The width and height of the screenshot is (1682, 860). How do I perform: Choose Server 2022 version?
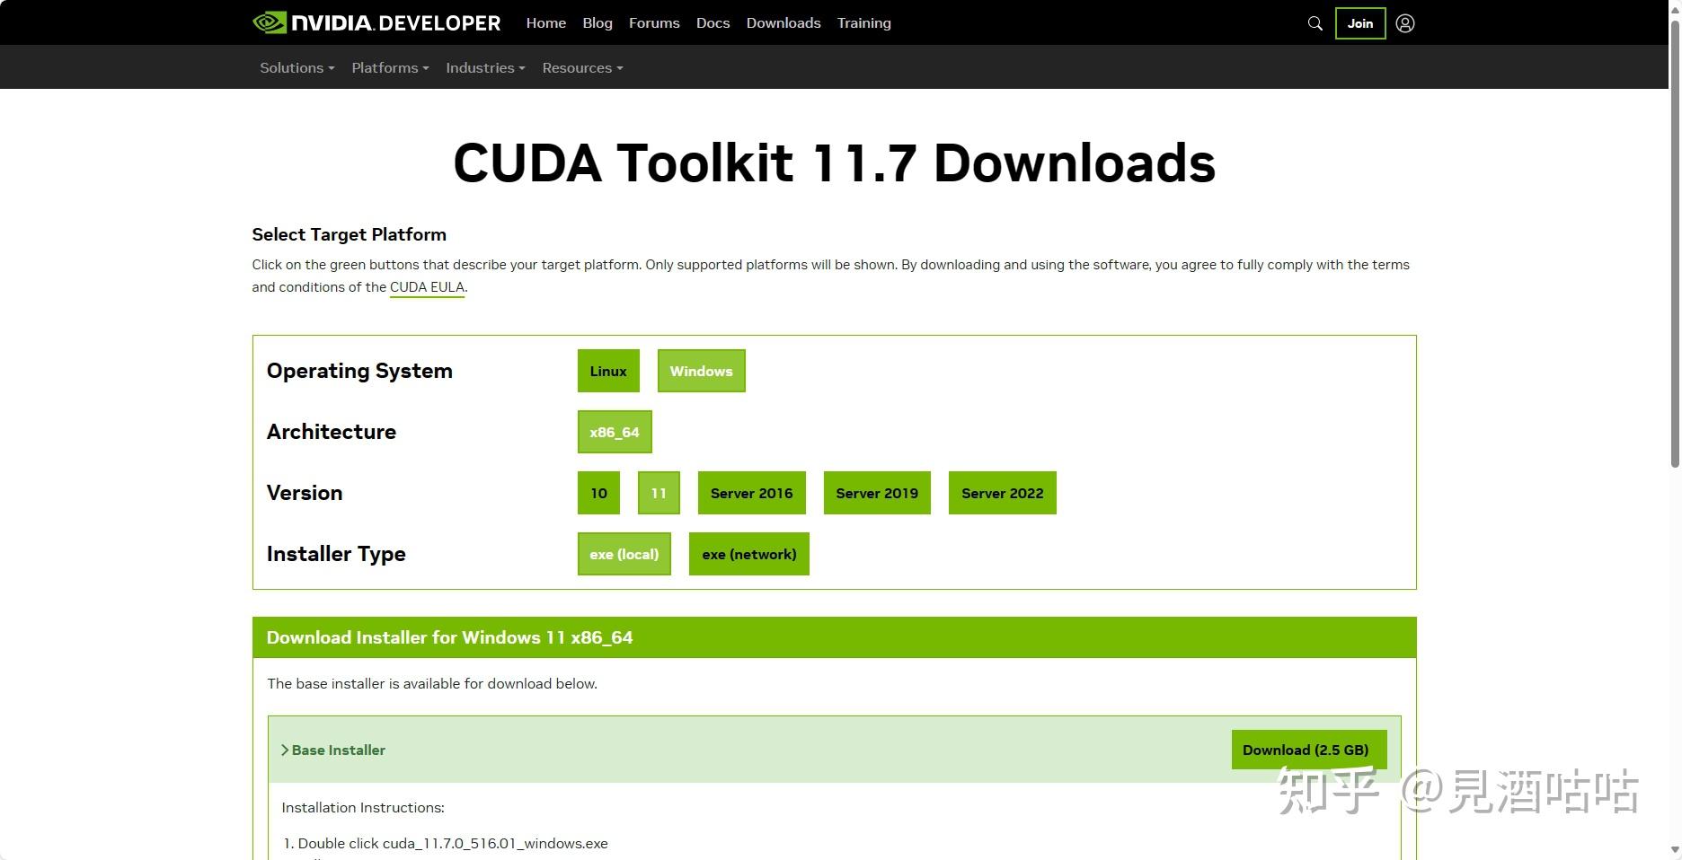(x=1002, y=493)
